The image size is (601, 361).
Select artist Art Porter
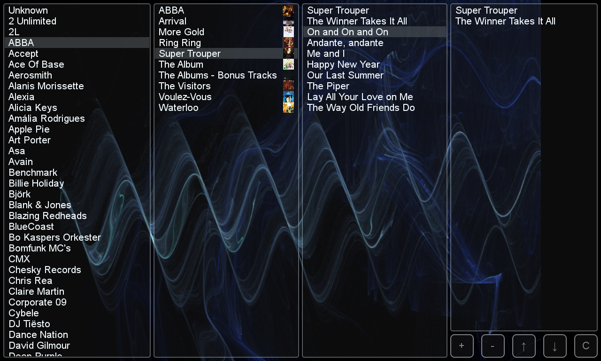[x=77, y=140]
